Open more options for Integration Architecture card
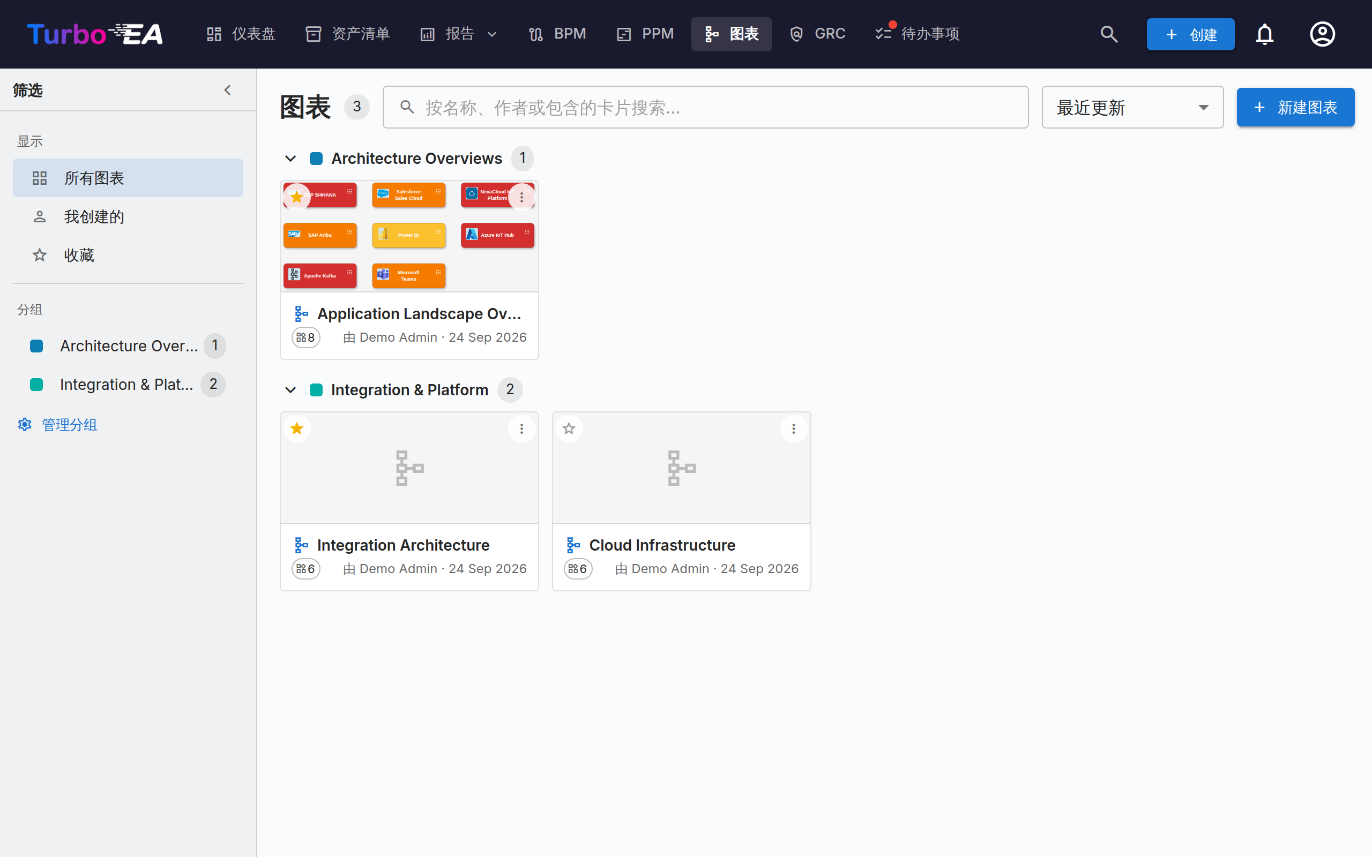The width and height of the screenshot is (1372, 857). click(521, 429)
